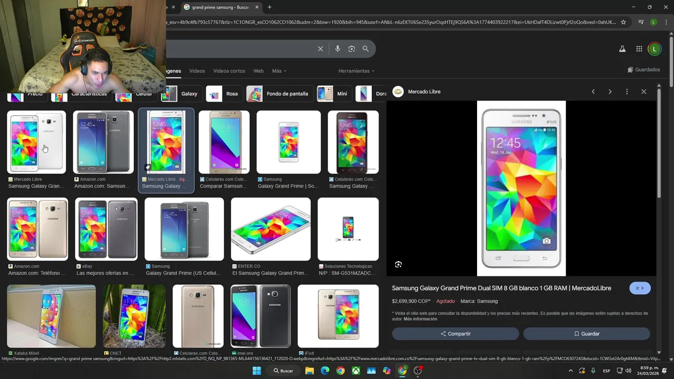Open the Más dropdown menu

click(x=280, y=71)
